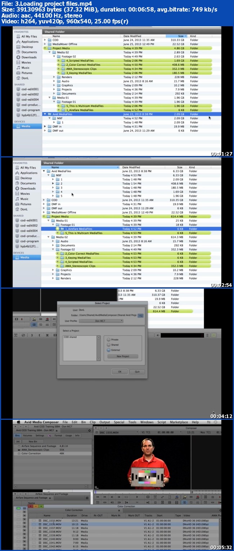Select the External project radio button
This screenshot has height=551, width=234.
click(x=109, y=350)
